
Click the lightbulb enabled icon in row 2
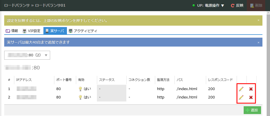click(x=80, y=97)
